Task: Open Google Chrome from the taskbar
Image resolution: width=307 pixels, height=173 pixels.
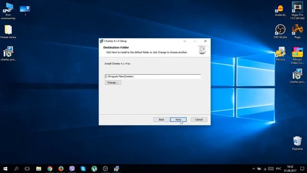Action: 50,169
